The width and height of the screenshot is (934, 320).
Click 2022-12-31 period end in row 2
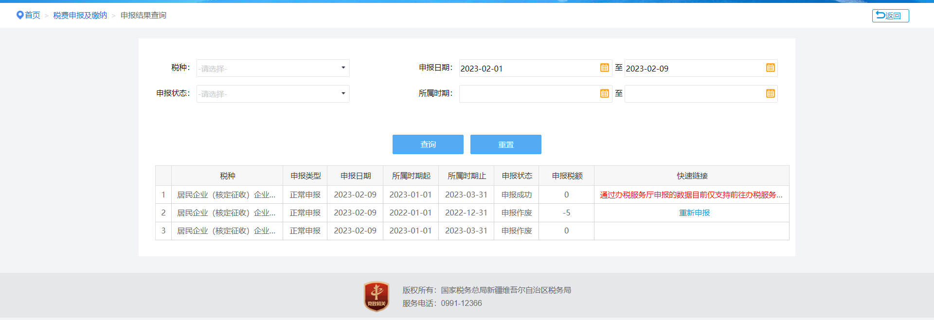(x=466, y=213)
